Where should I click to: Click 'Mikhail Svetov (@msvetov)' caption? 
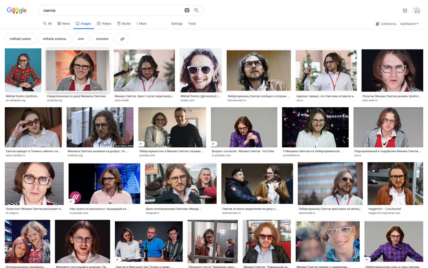pos(200,96)
